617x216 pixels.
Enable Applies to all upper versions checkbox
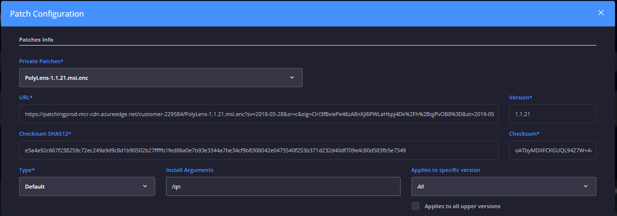pyautogui.click(x=416, y=206)
